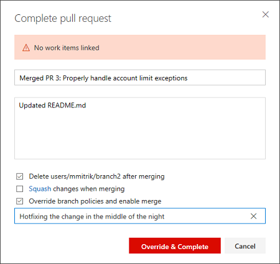This screenshot has height=264, width=280.
Task: Click into the Updated README.md description box
Action: [x=140, y=129]
